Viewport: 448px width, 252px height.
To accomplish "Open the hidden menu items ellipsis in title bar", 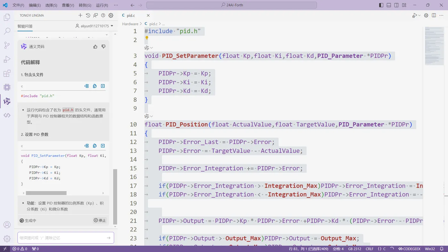I will pyautogui.click(x=116, y=5).
